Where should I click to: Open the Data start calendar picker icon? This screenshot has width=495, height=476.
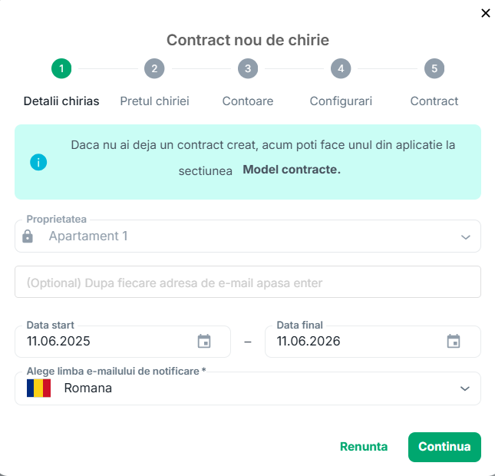click(x=204, y=341)
